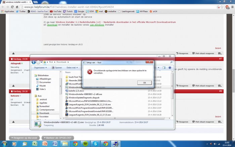Open the Windows Explorer taskbar icon

pos(65,144)
